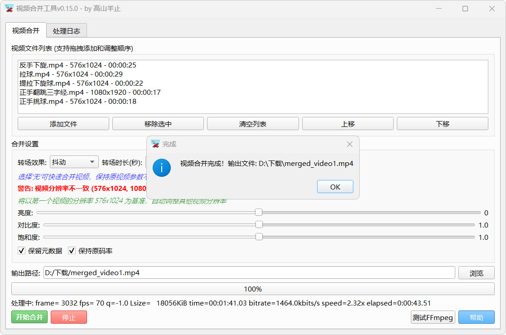Click the 饱和度 slider handle
506x335 pixels.
click(259, 237)
